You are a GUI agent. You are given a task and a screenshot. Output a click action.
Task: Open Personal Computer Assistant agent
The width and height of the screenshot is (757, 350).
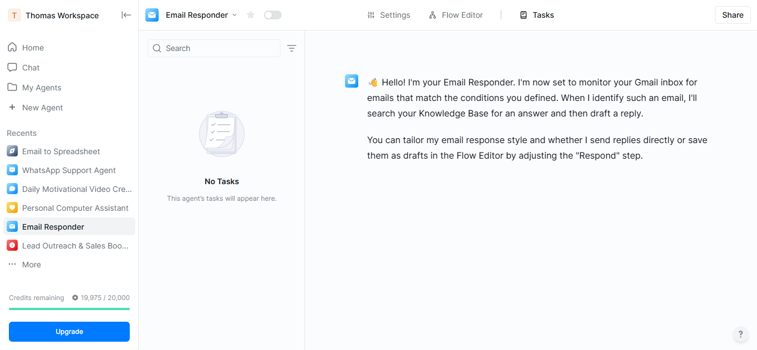(75, 208)
